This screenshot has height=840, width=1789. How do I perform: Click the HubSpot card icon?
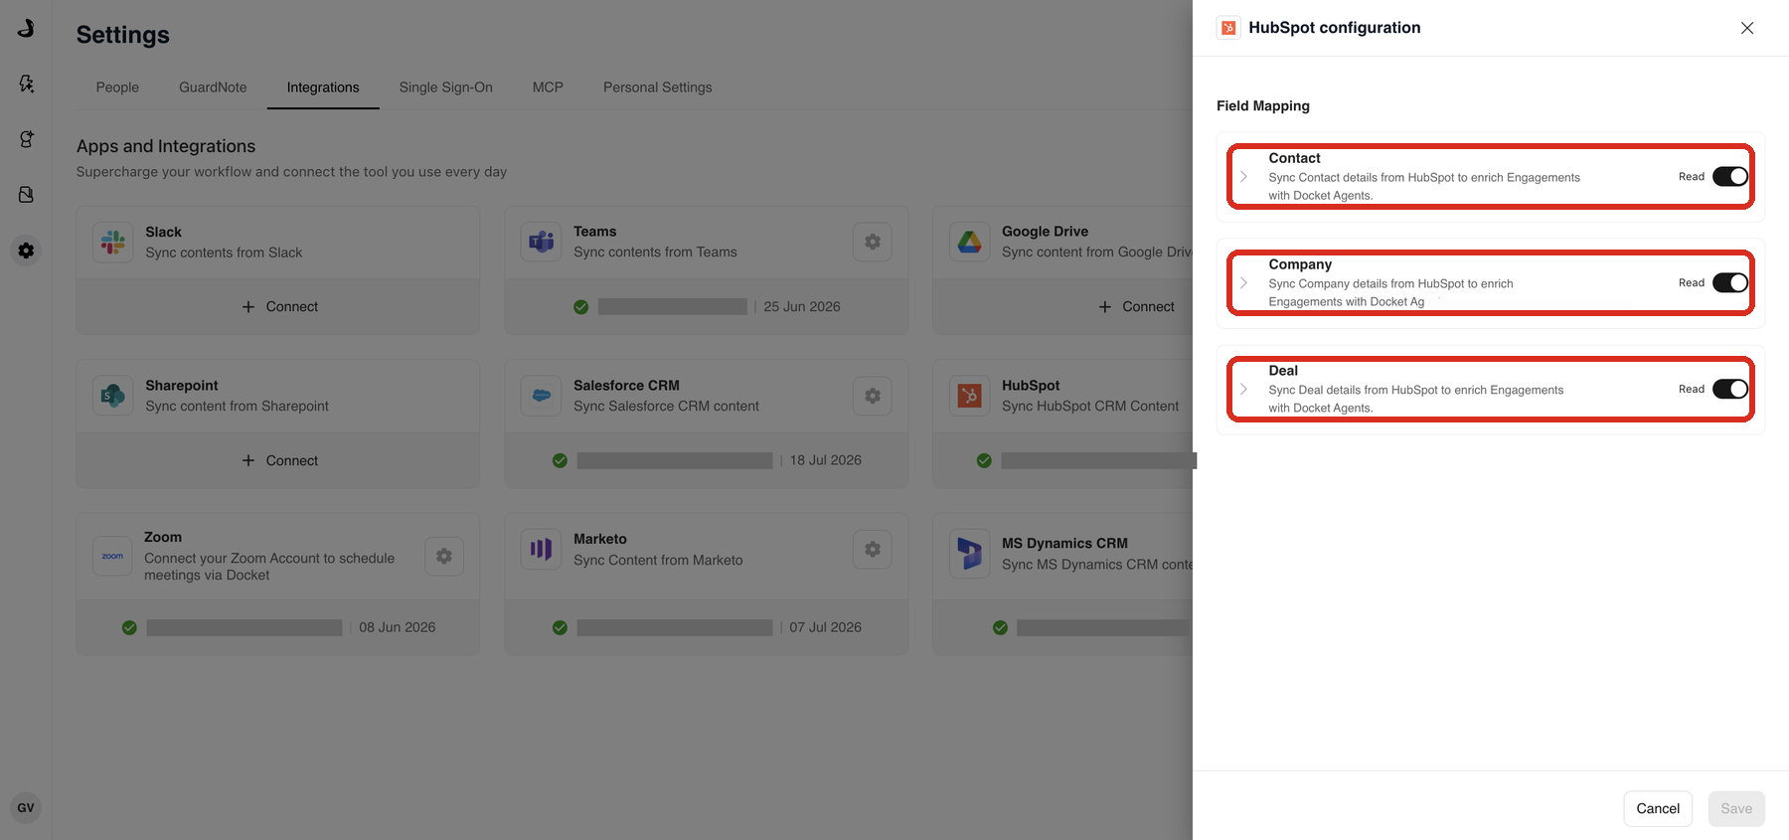(970, 396)
